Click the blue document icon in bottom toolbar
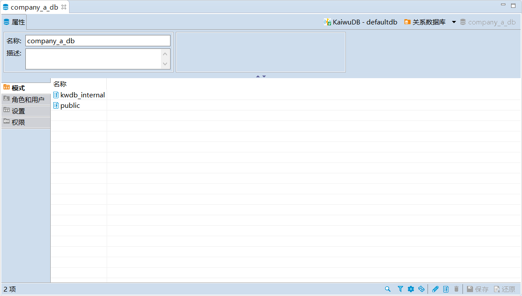 click(x=446, y=289)
